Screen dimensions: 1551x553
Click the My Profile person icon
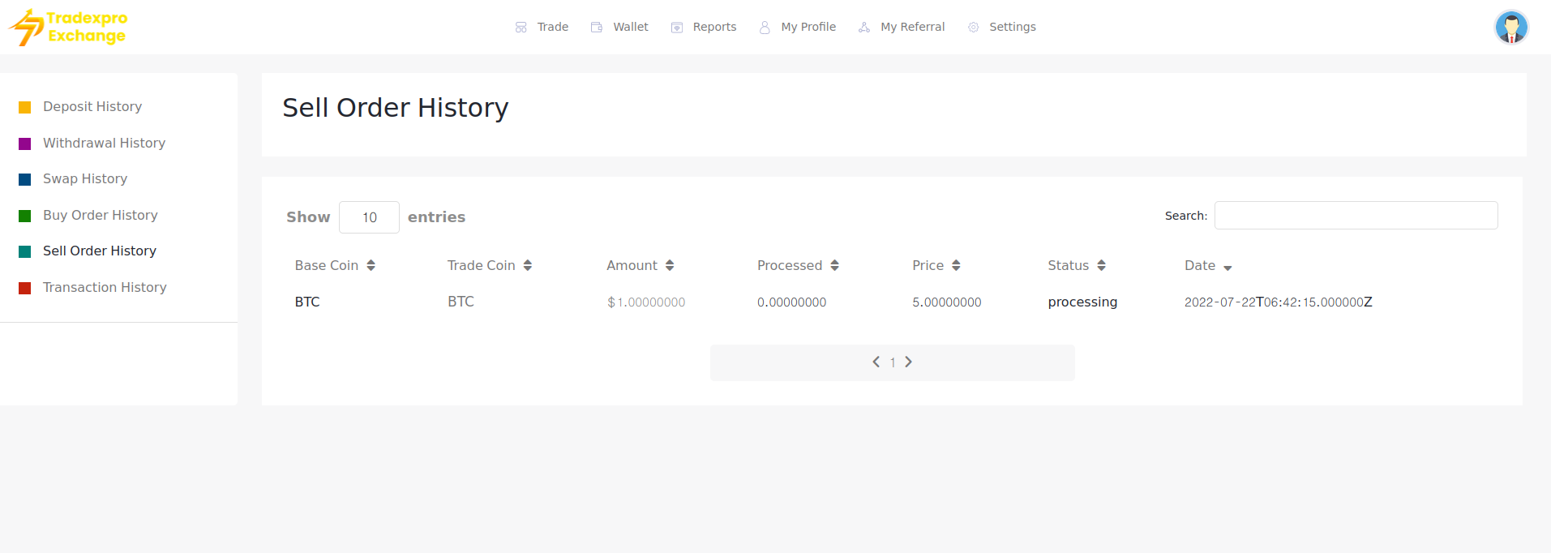[x=764, y=28]
